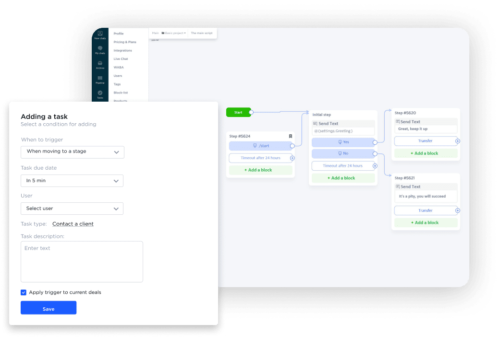This screenshot has width=501, height=338.
Task: Click the plus on Timeout after 24 hours in Step #5624
Action: click(293, 158)
